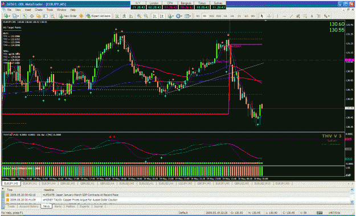
Task: Expand the Periods dropdown arrow
Action: pyautogui.click(x=182, y=16)
